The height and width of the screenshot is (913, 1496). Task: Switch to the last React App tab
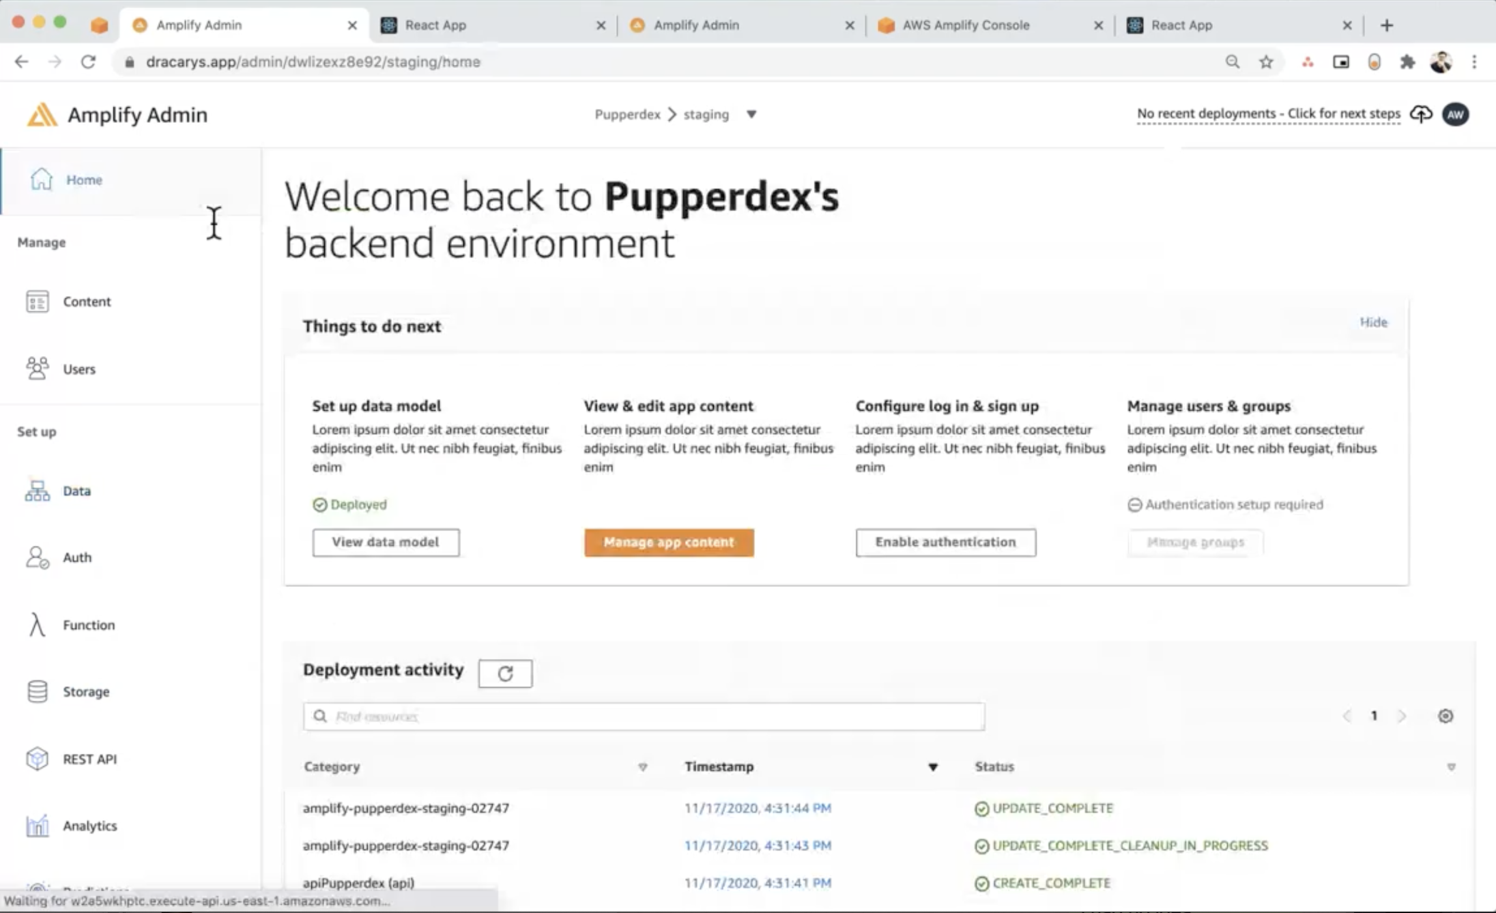1239,25
